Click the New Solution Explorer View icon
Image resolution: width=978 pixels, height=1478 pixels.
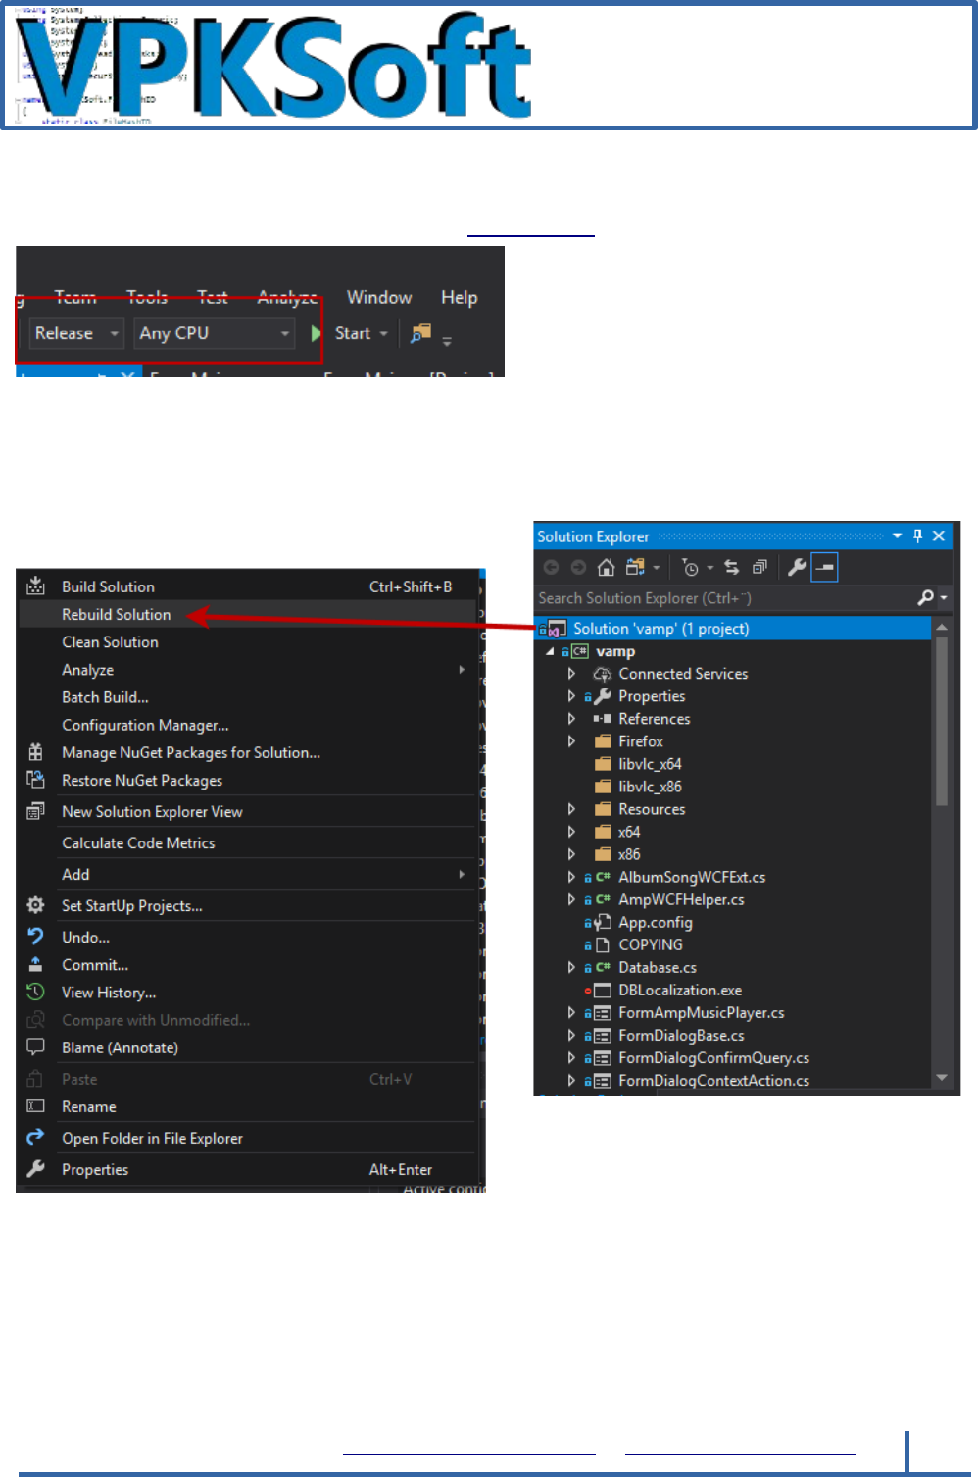[x=35, y=811]
